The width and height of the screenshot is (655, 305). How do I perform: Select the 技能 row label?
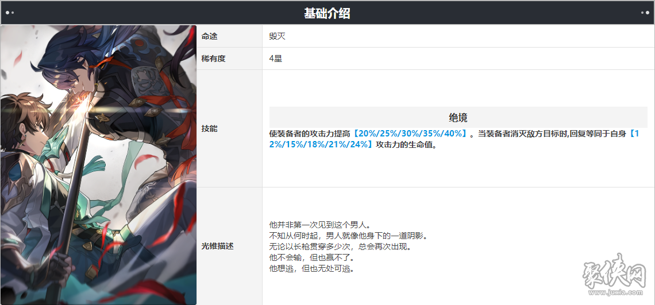pyautogui.click(x=209, y=129)
